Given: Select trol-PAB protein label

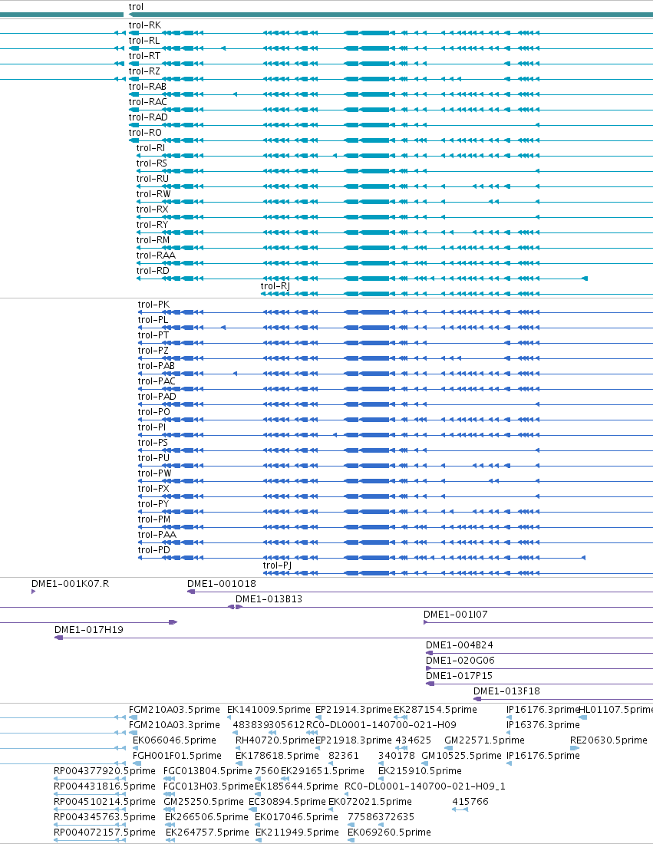Looking at the screenshot, I should tap(157, 366).
